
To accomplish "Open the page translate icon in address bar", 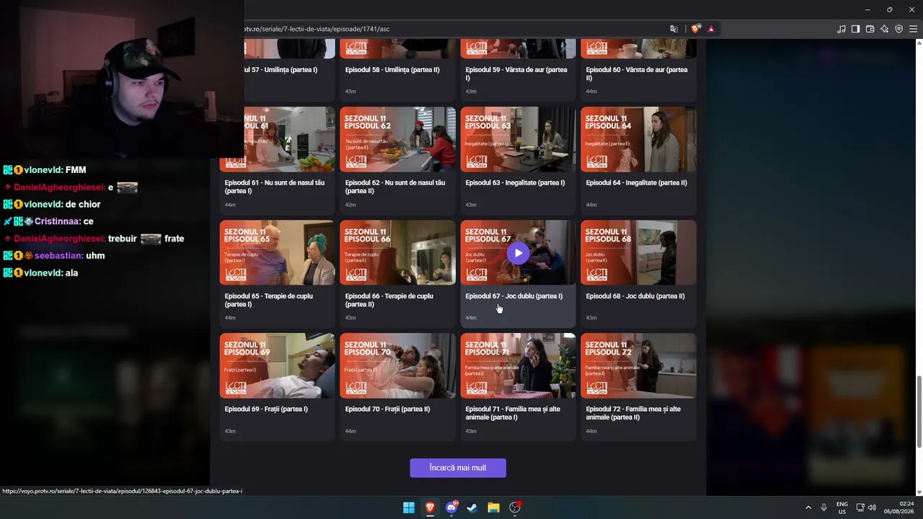I will 674,29.
